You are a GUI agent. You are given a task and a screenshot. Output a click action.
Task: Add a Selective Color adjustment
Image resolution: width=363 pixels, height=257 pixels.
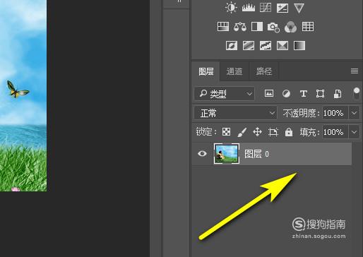(x=282, y=45)
